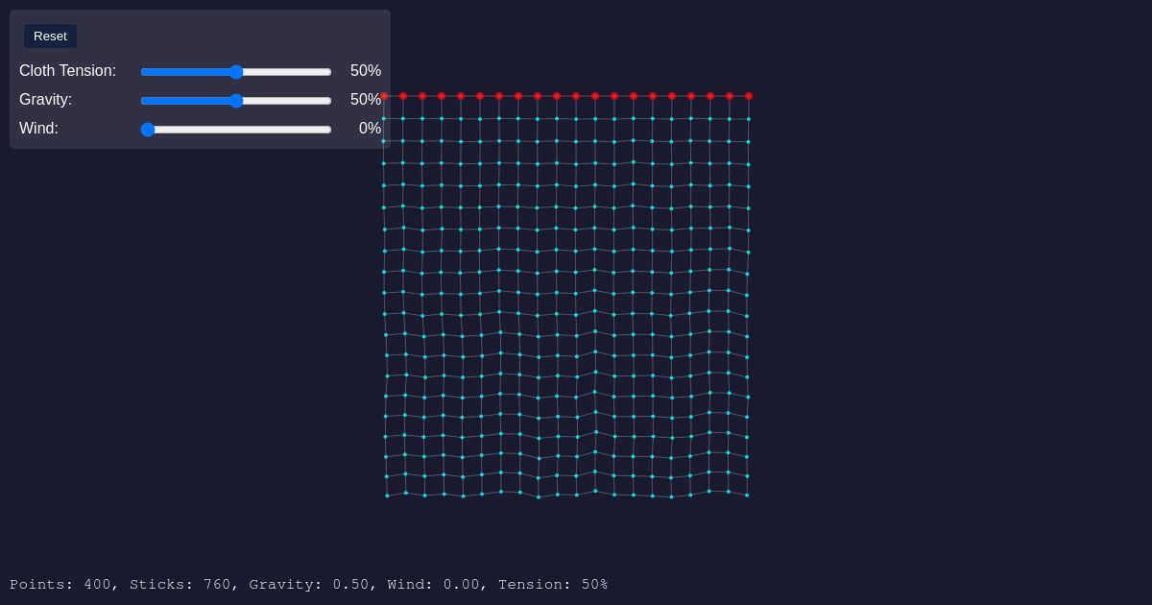
Task: Click the left end of the Gravity slider track
Action: tap(144, 101)
